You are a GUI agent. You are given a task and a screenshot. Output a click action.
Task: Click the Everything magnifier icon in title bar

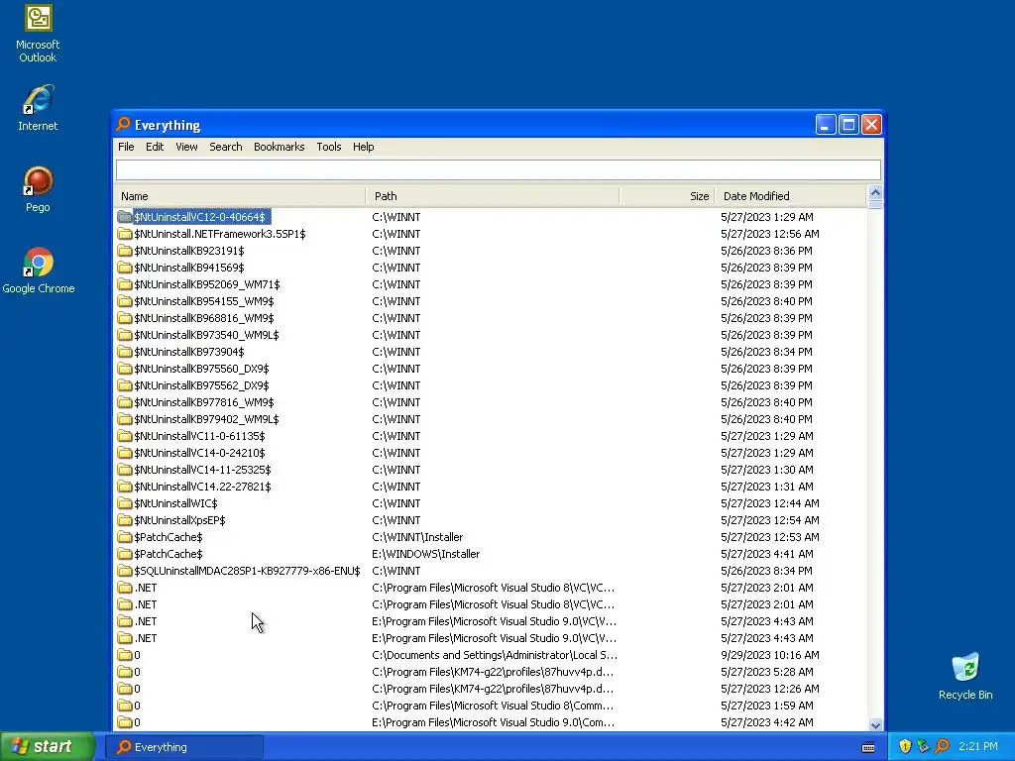pyautogui.click(x=123, y=124)
